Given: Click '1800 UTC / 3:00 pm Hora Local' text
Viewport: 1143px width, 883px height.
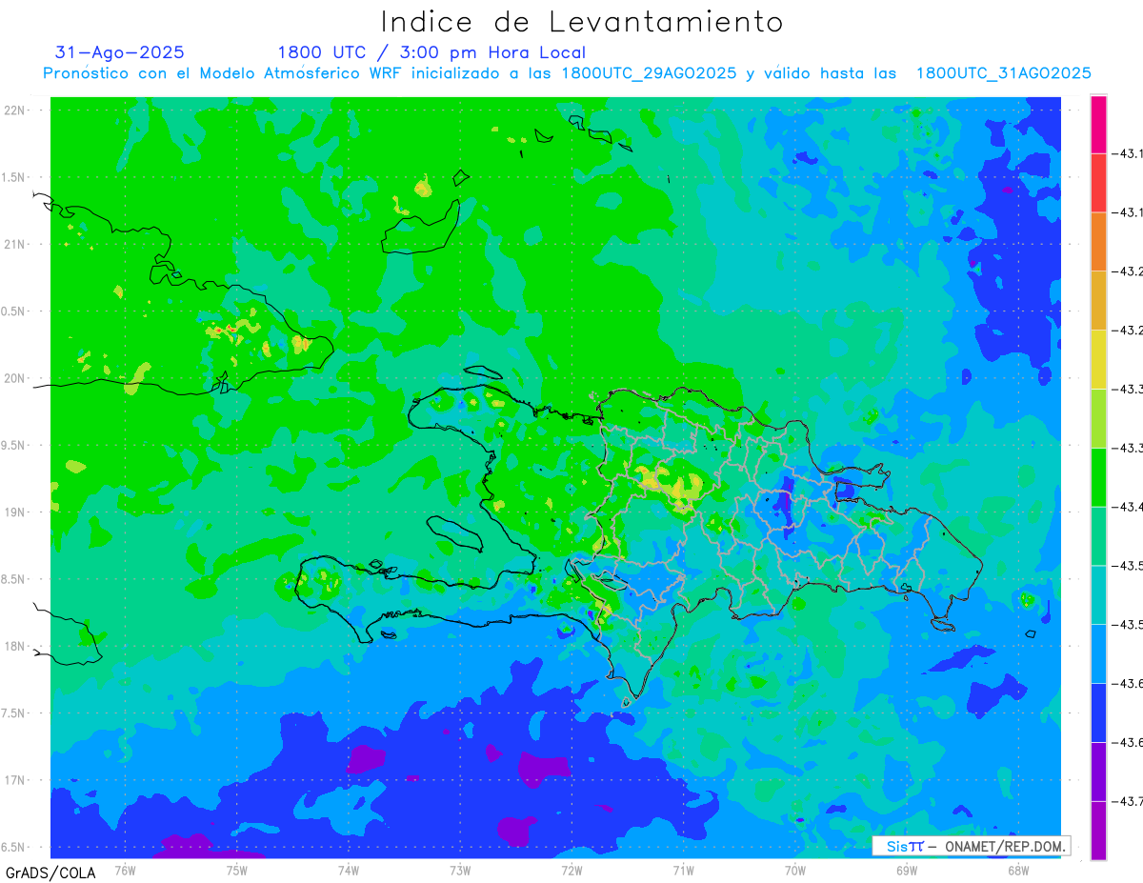Looking at the screenshot, I should pos(431,52).
